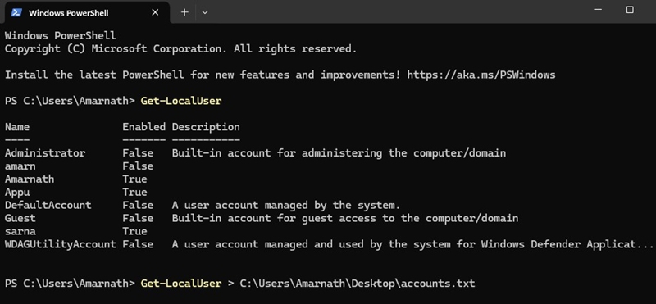Click the False value in amarn row
This screenshot has width=656, height=304.
[138, 166]
